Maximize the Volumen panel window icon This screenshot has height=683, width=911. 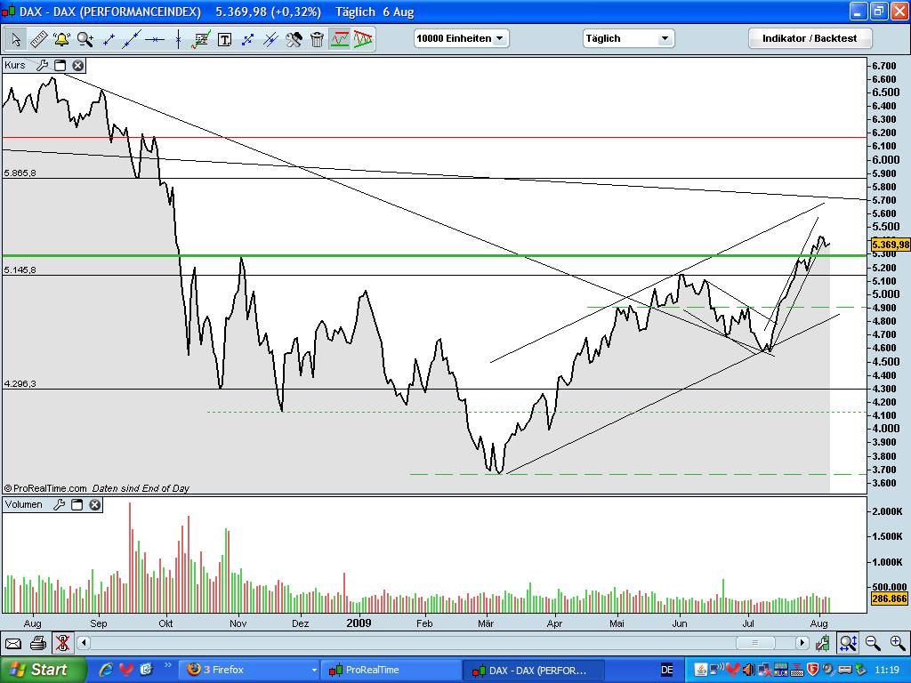tap(77, 505)
